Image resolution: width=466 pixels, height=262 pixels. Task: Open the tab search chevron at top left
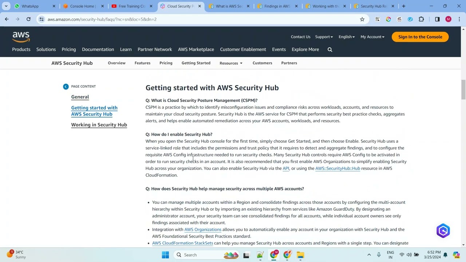tap(6, 6)
